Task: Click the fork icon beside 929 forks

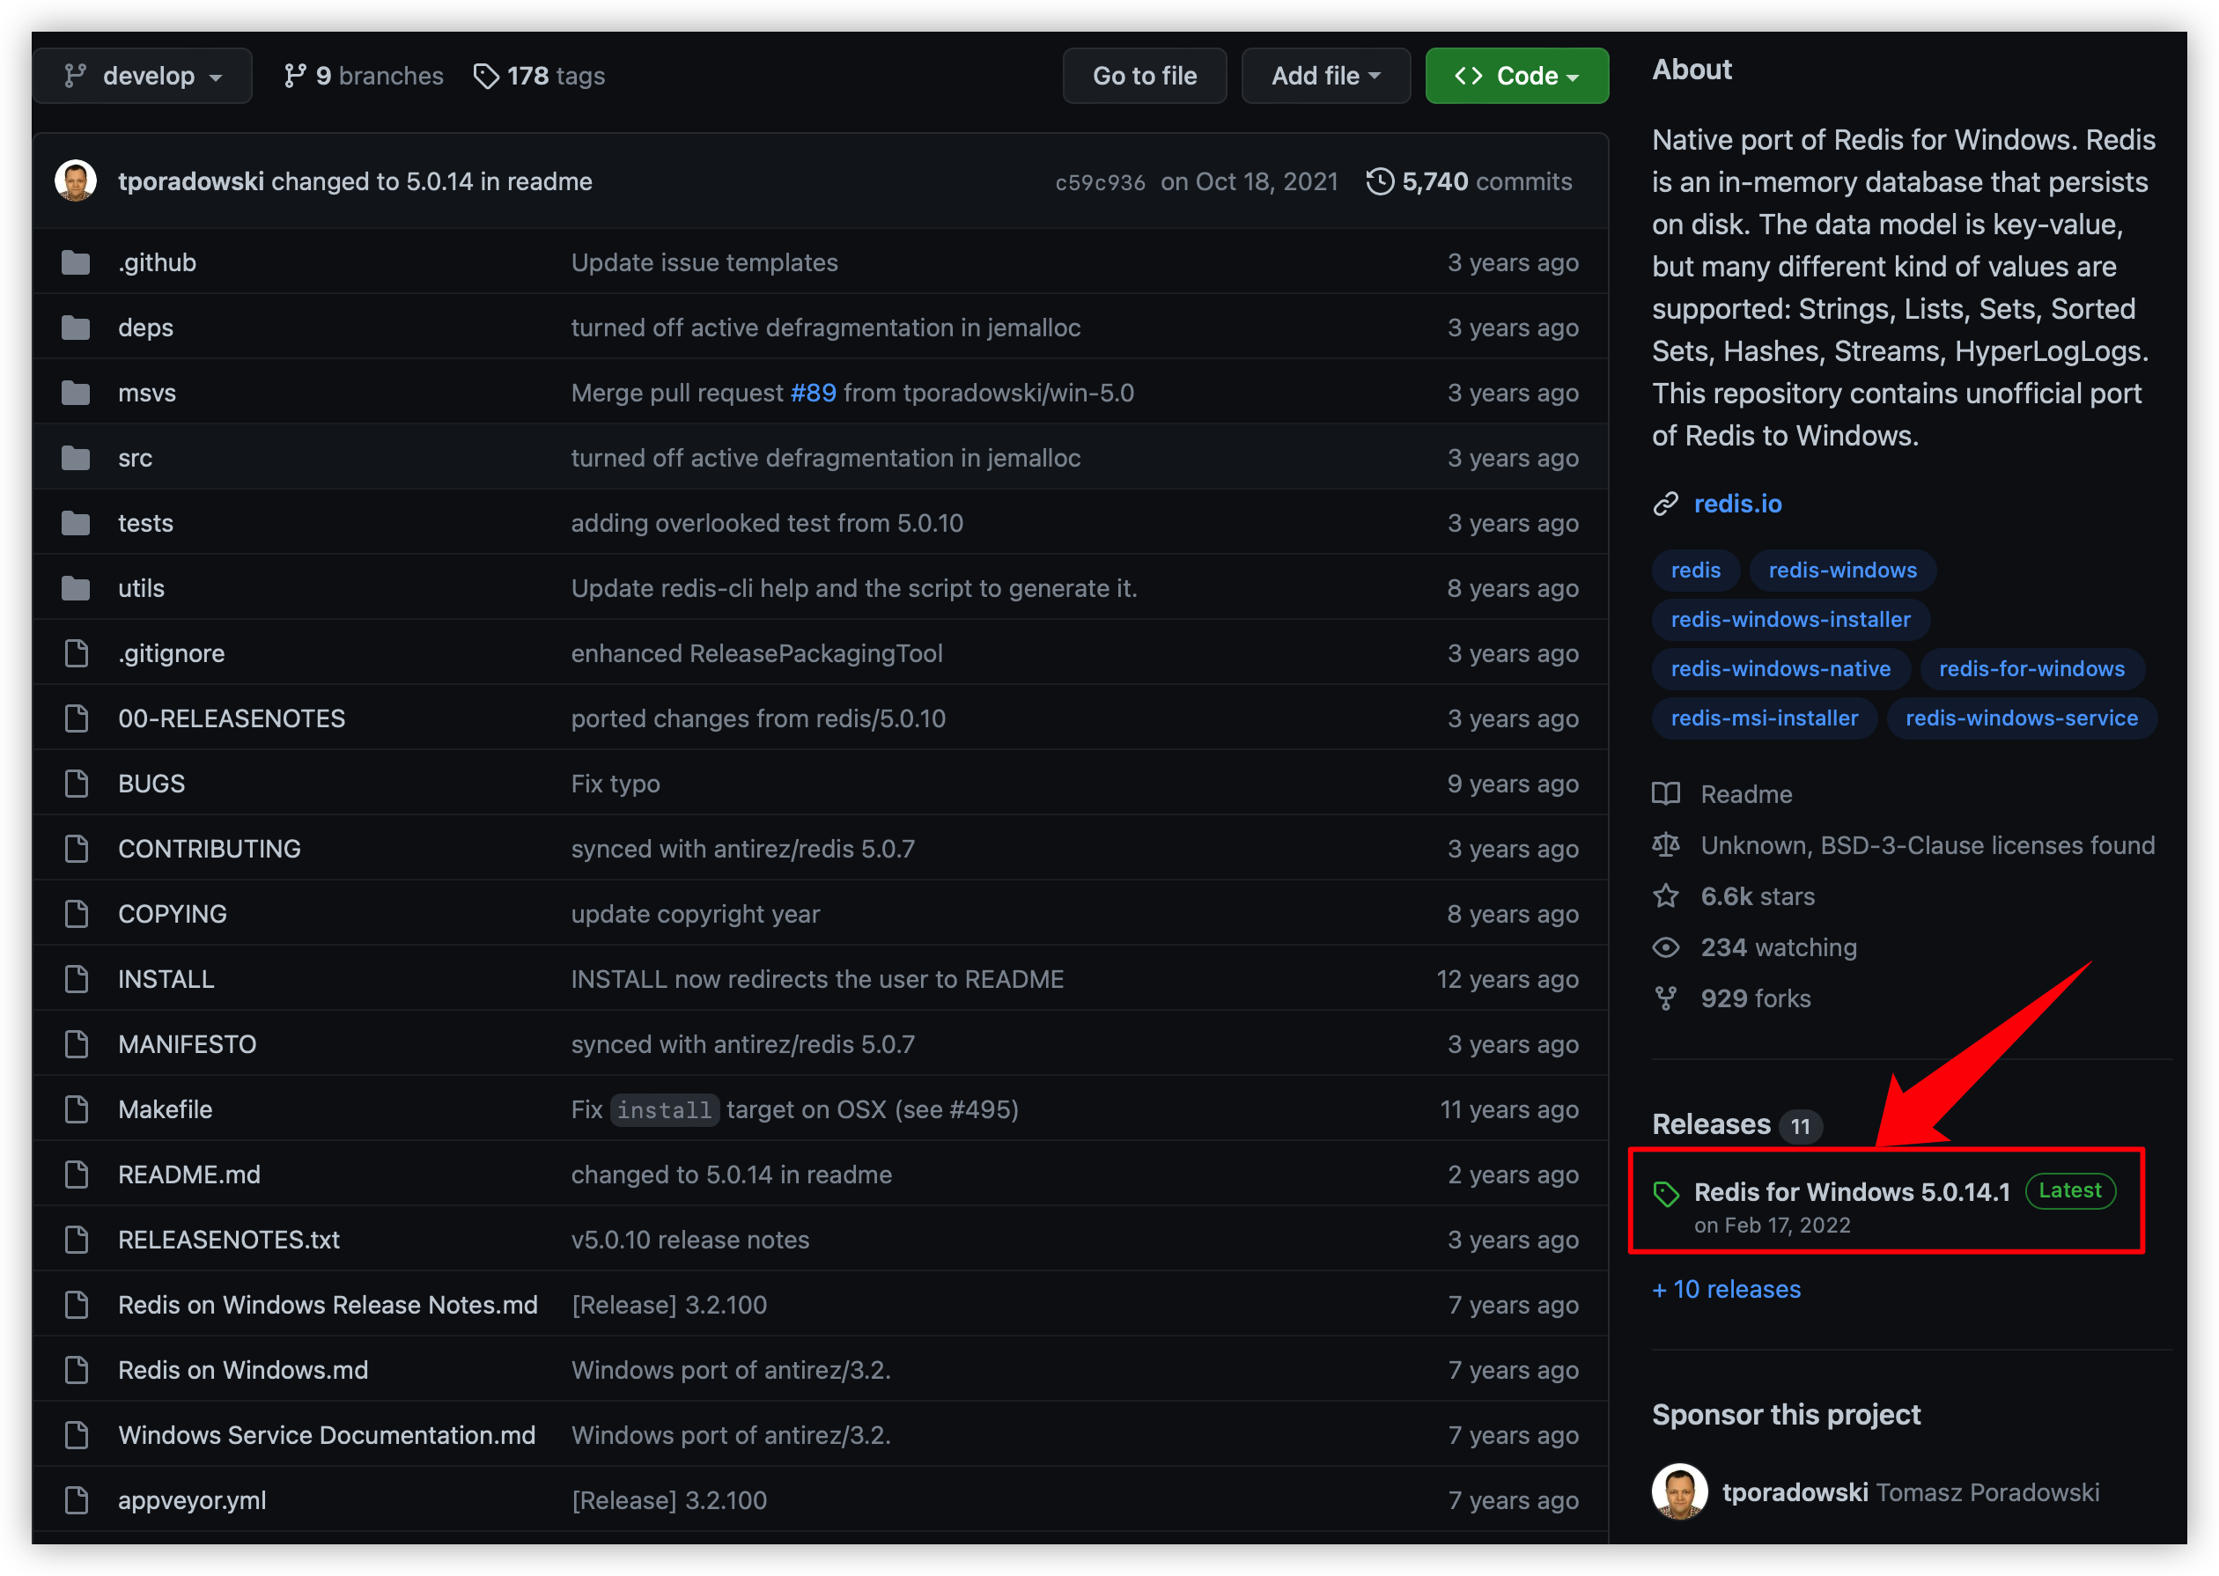Action: (1665, 998)
